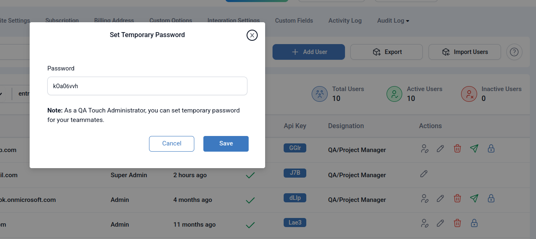This screenshot has width=536, height=239.
Task: Click pencil edit icon in dLlp row
Action: (440, 199)
